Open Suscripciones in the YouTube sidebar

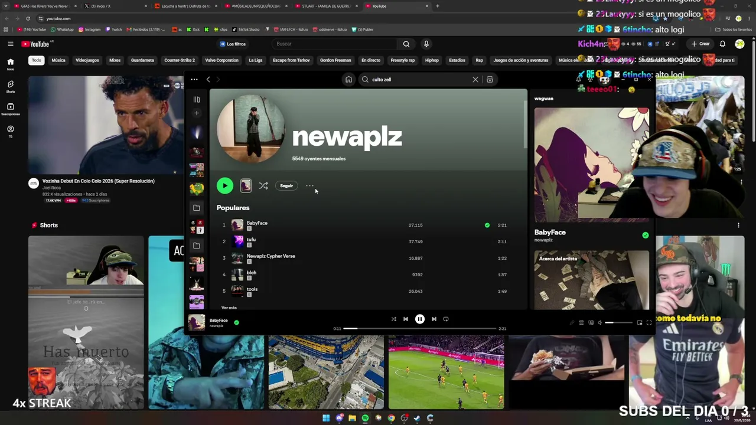click(x=10, y=109)
